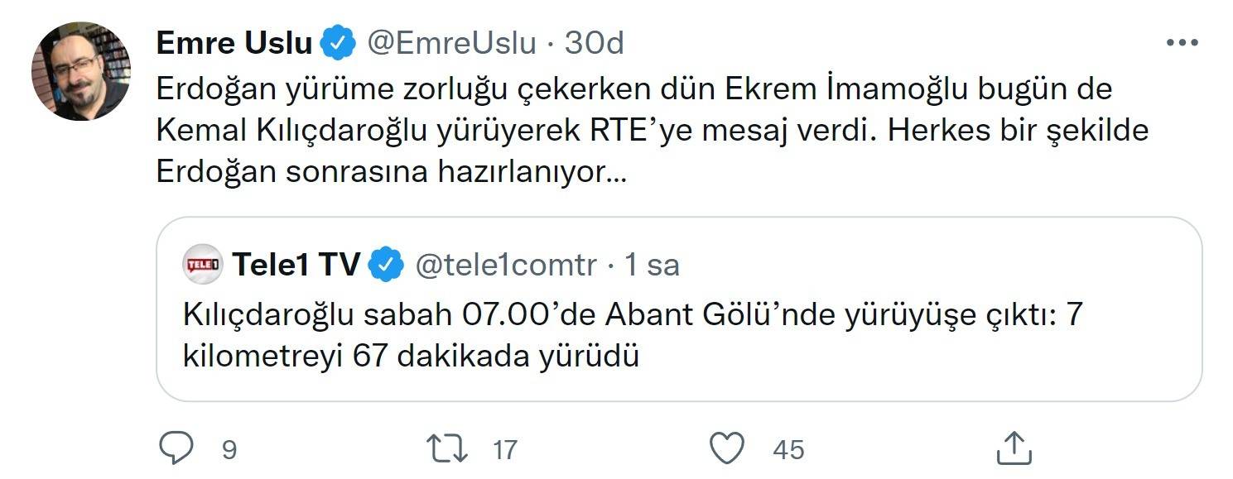
Task: Like the tweet with the heart icon
Action: click(728, 449)
